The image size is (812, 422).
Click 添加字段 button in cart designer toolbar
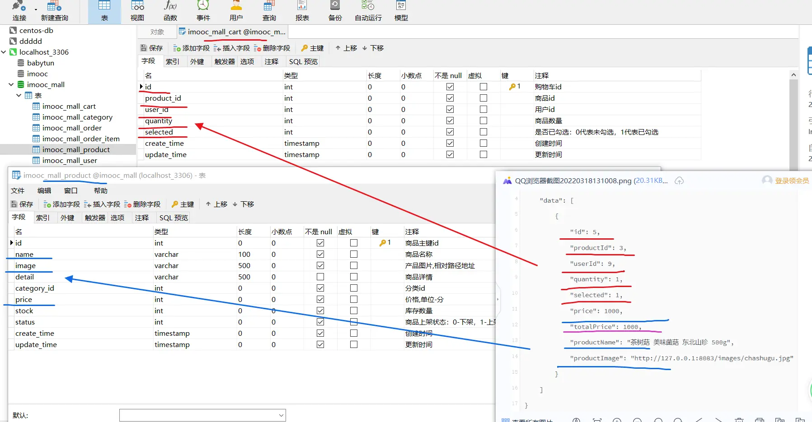tap(192, 48)
